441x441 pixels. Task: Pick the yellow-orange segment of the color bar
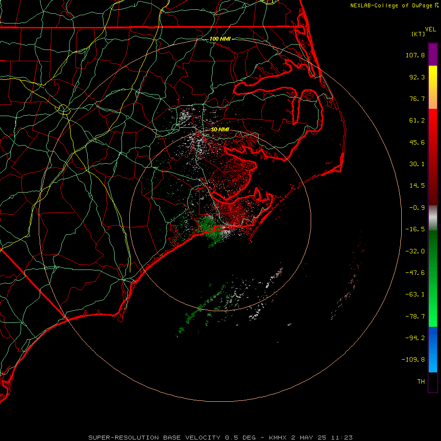433,87
